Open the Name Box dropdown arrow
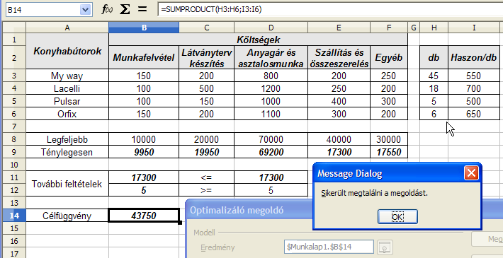Viewport: 503px width, 258px height. click(85, 10)
